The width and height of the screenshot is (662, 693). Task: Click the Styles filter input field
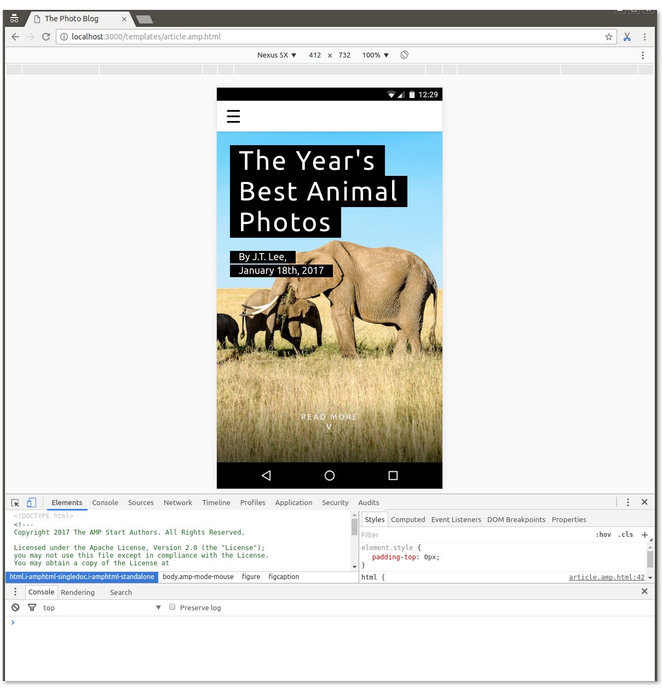point(471,535)
